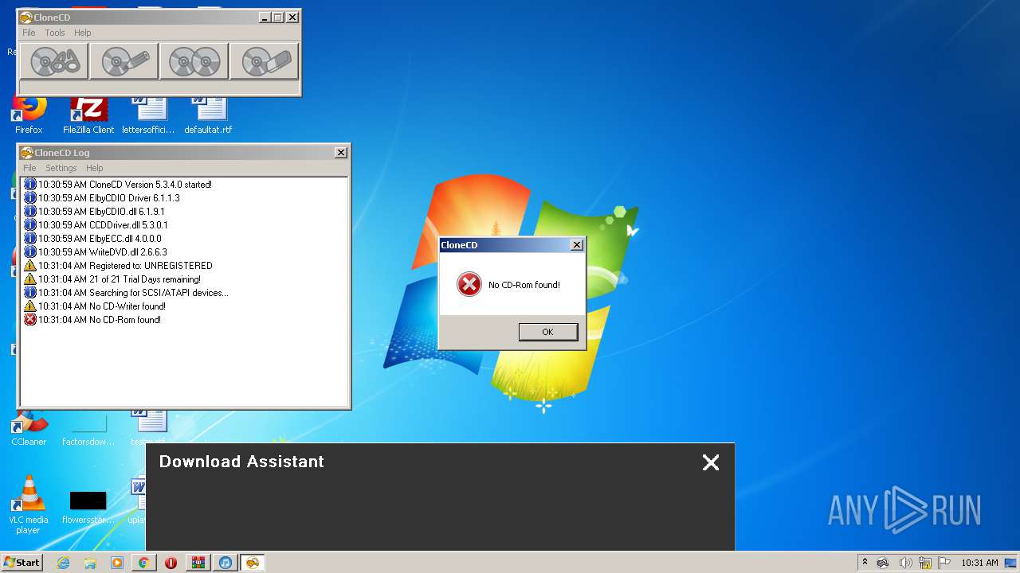This screenshot has height=573, width=1020.
Task: Select log line 'Registered to: UNREGISTERED'
Action: tap(118, 266)
